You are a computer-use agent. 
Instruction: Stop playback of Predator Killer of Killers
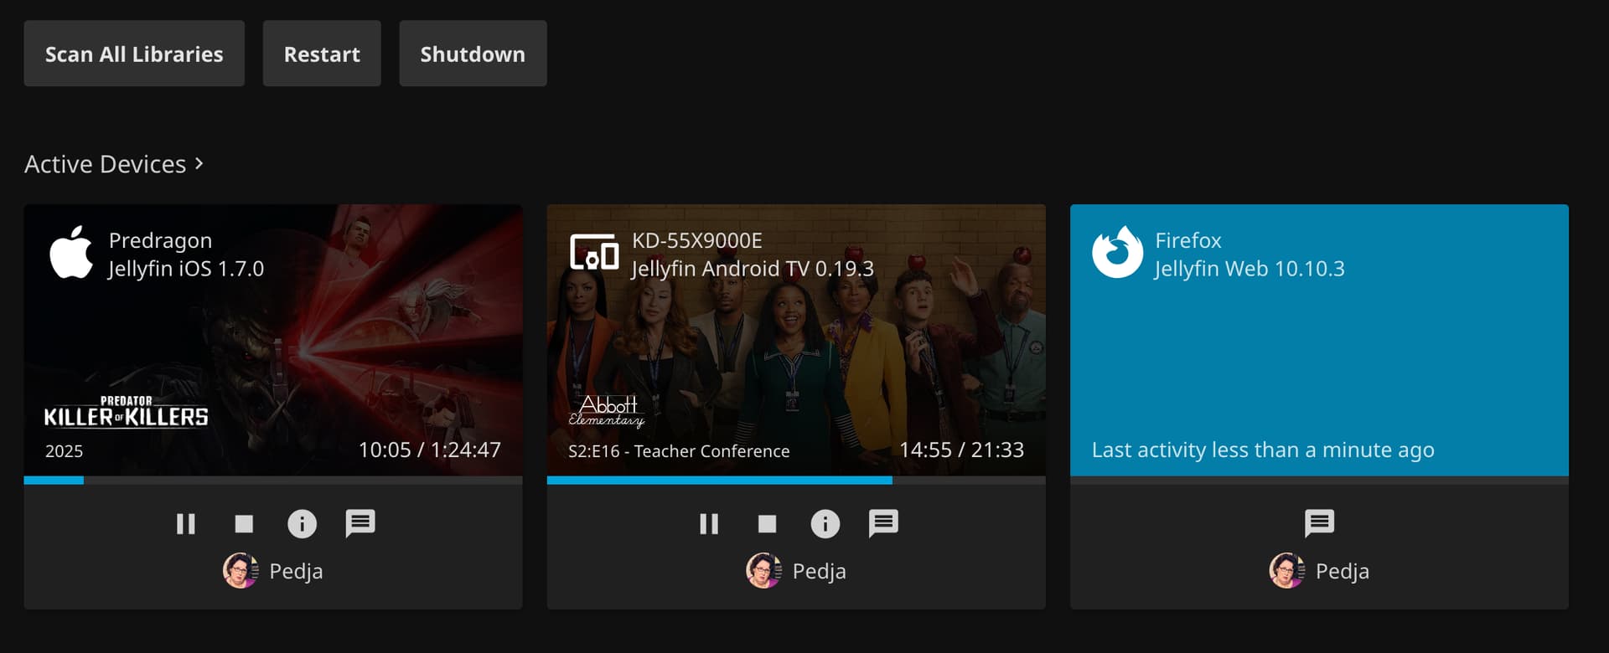tap(244, 524)
